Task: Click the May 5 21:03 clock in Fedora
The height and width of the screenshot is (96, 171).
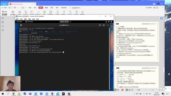Action: click(64, 22)
